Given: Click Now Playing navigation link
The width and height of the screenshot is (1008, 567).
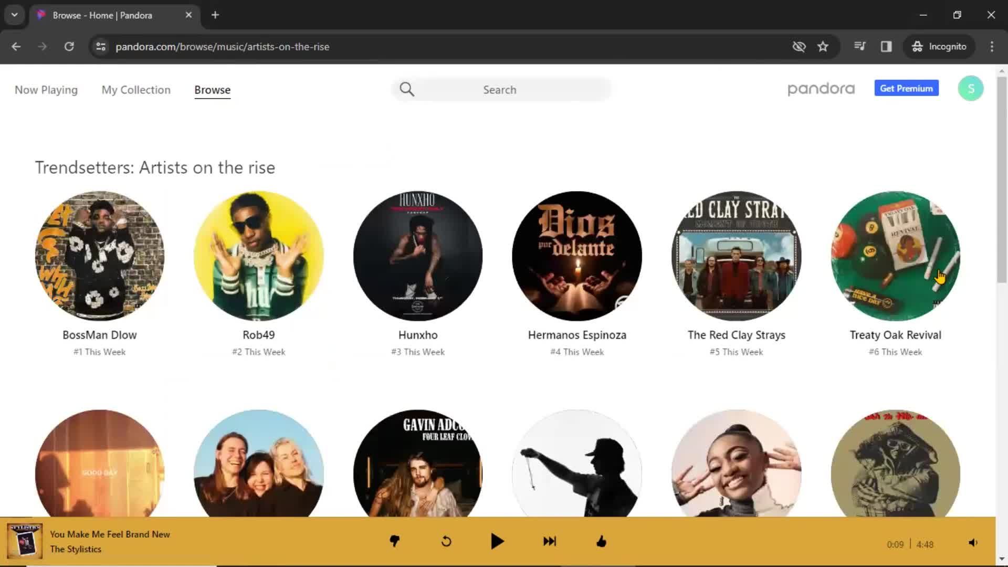Looking at the screenshot, I should [x=46, y=90].
